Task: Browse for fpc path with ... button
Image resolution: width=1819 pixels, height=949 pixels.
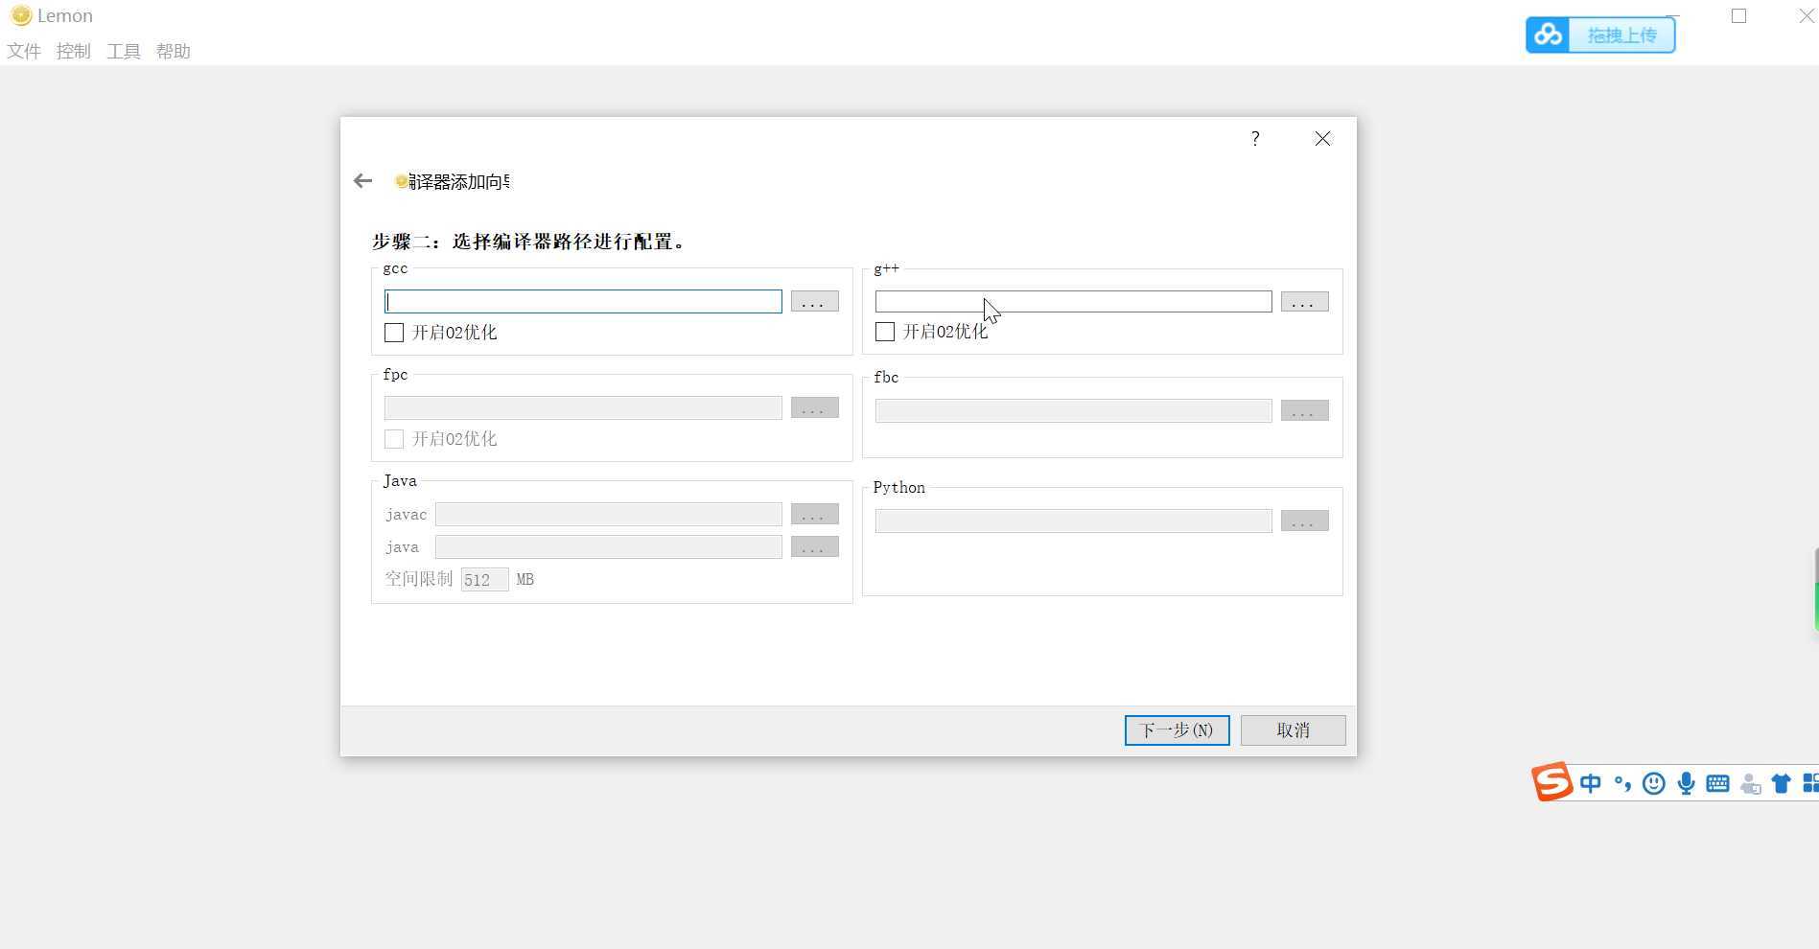Action: [x=814, y=407]
